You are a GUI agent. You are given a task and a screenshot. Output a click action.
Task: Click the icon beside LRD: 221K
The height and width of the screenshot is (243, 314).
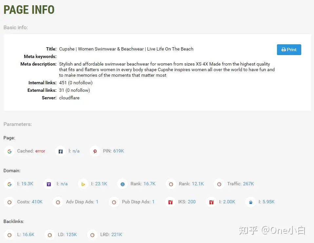pyautogui.click(x=92, y=235)
